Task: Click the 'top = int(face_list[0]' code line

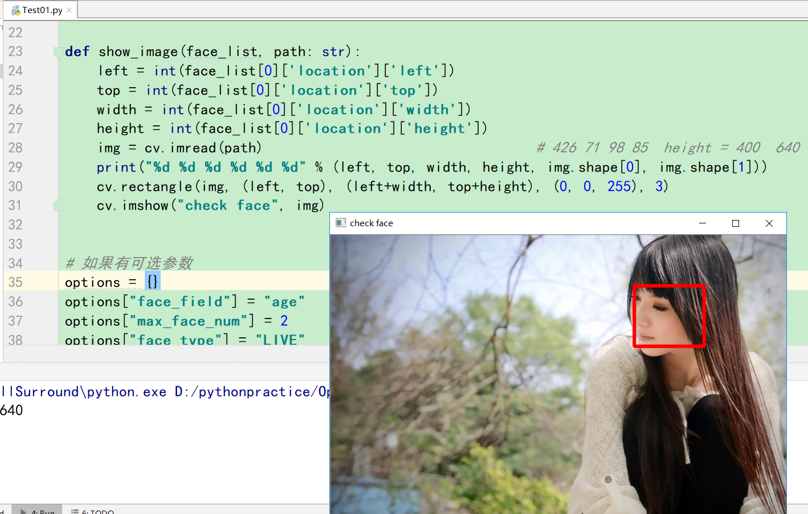Action: coord(267,90)
